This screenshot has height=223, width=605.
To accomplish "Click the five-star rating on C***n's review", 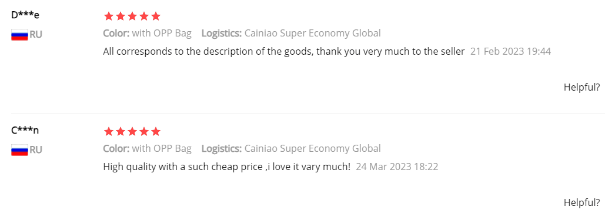I will pyautogui.click(x=132, y=132).
